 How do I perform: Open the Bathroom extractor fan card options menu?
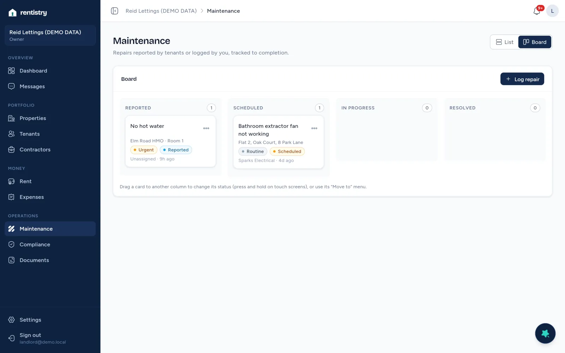tap(314, 128)
